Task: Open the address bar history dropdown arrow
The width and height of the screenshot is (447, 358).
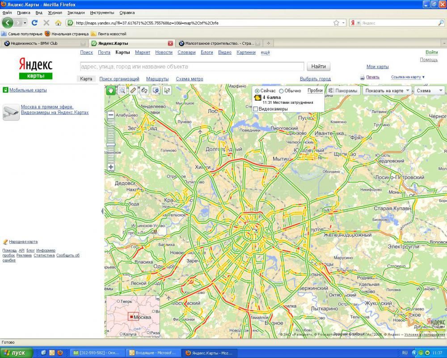Action: click(x=343, y=23)
